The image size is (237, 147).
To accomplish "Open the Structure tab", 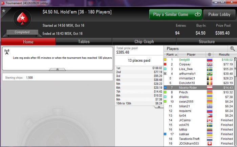I will tap(207, 41).
